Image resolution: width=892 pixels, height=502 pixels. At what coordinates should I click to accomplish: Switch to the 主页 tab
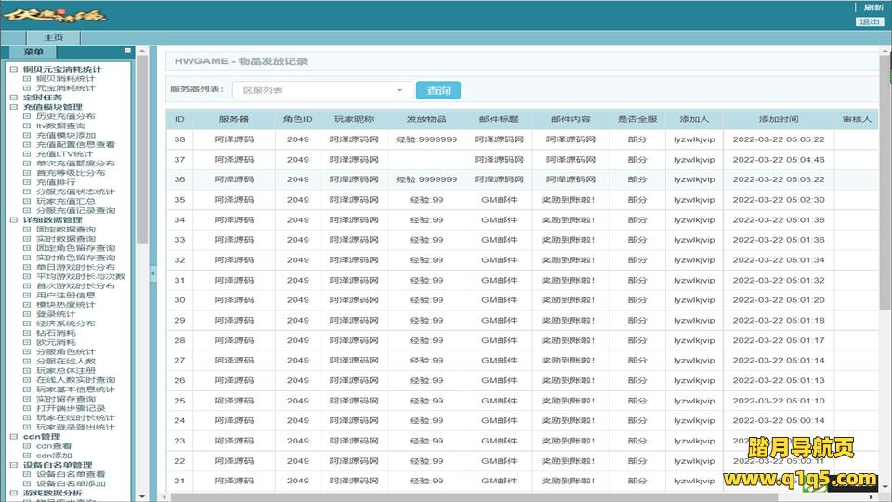[x=53, y=38]
